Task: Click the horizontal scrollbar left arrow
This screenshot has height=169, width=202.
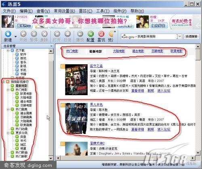Action: point(58,158)
